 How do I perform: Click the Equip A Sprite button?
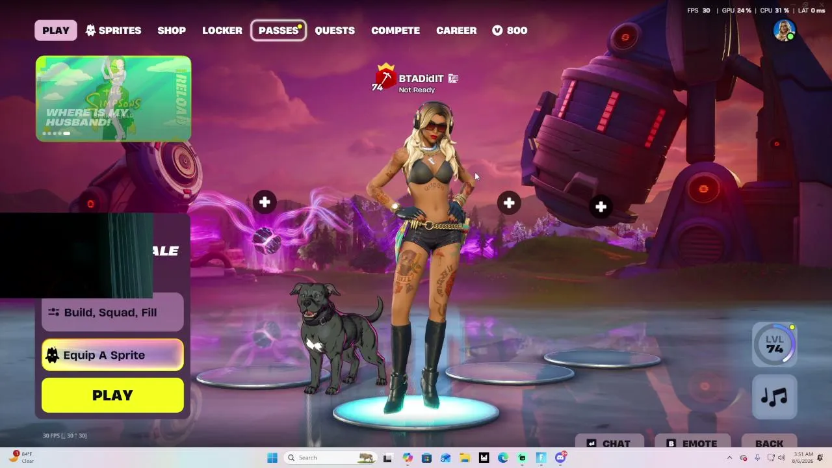[112, 355]
